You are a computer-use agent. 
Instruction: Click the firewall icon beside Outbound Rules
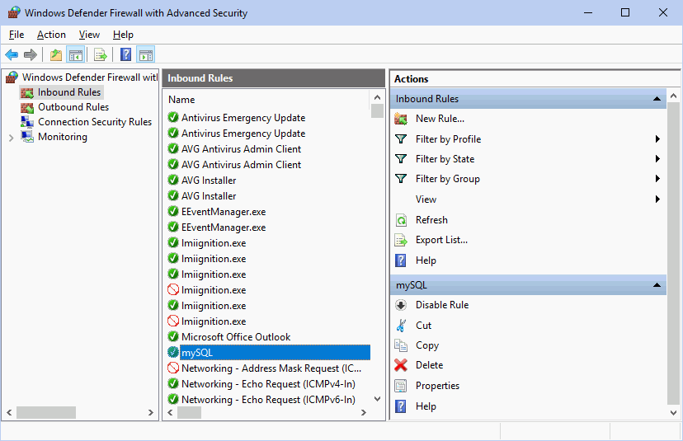pyautogui.click(x=27, y=107)
